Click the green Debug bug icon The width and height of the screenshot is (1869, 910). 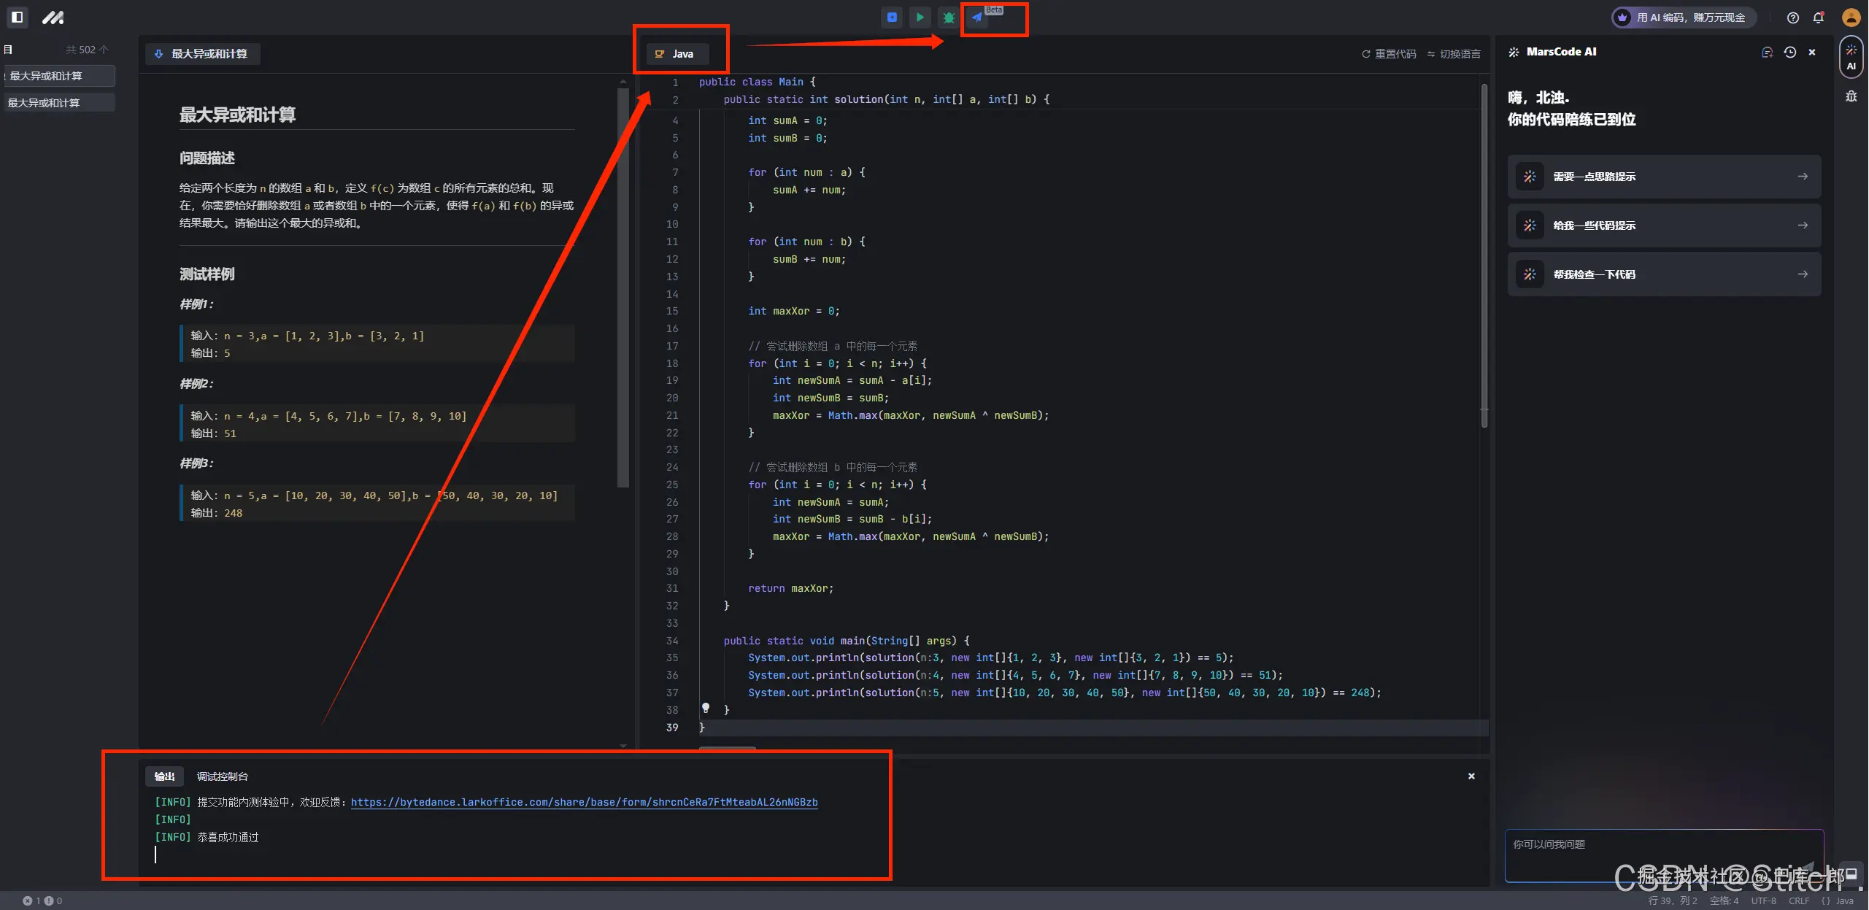tap(949, 18)
